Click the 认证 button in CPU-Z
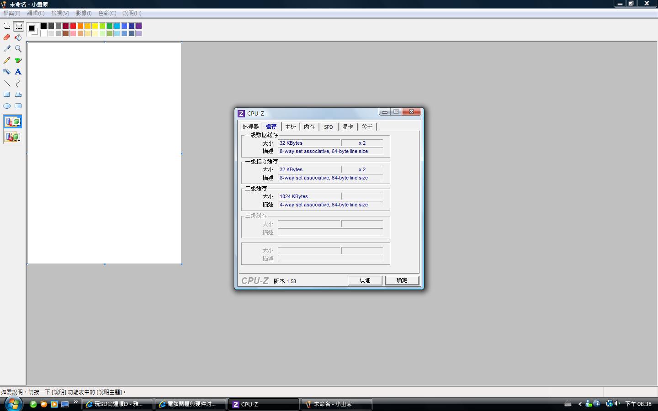 pyautogui.click(x=365, y=280)
